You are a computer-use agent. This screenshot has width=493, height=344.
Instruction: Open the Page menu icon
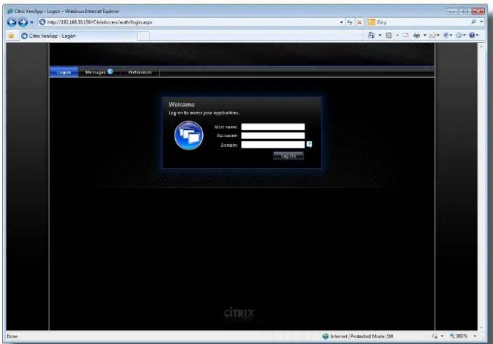tap(434, 35)
